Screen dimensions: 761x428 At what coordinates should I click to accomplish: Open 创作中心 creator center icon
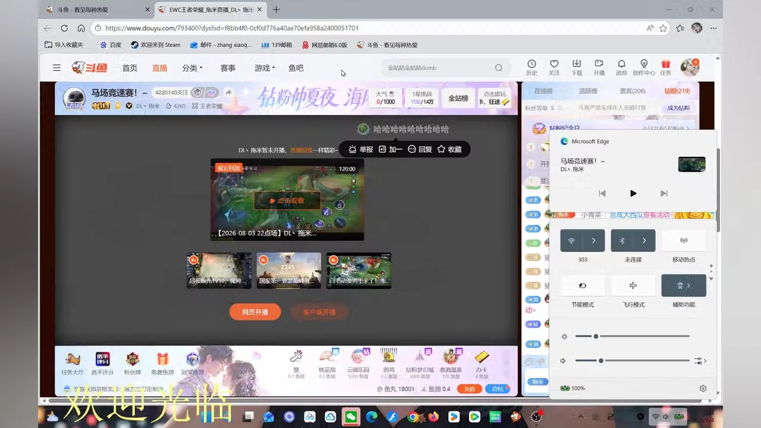click(x=644, y=67)
